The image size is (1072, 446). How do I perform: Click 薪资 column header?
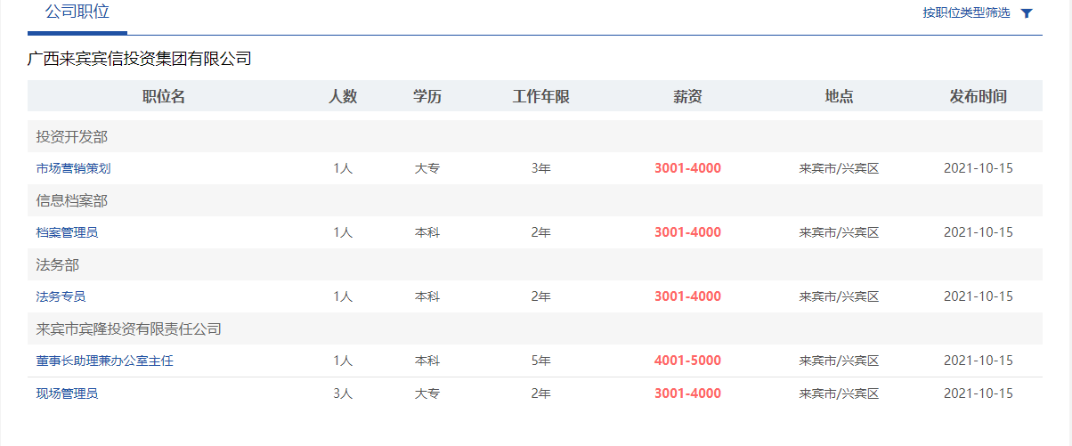point(687,97)
